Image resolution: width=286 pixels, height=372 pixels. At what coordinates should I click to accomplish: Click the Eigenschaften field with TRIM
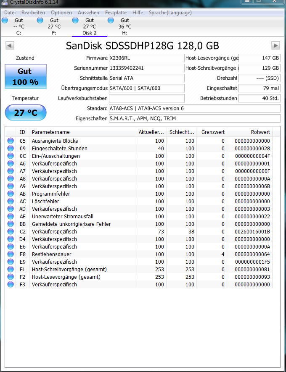195,118
